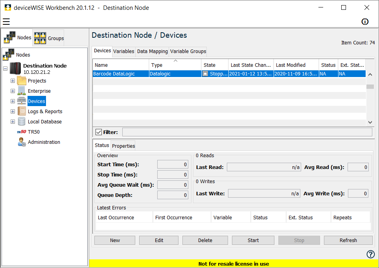The image size is (379, 268).
Task: Select Enterprise in the tree
Action: point(39,91)
